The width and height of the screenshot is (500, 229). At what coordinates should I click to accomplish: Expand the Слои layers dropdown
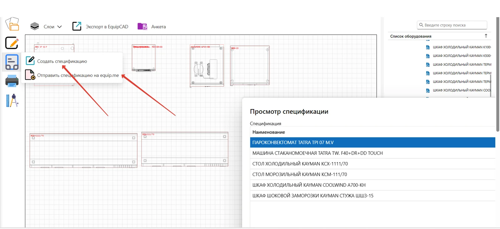point(46,27)
